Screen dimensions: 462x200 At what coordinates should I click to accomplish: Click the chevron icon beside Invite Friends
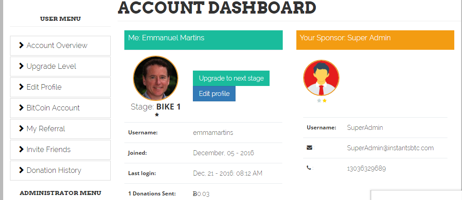coord(21,149)
